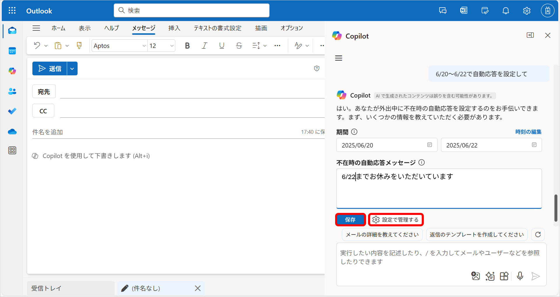Click the 時刻の編集 link
The width and height of the screenshot is (560, 297).
pos(528,132)
